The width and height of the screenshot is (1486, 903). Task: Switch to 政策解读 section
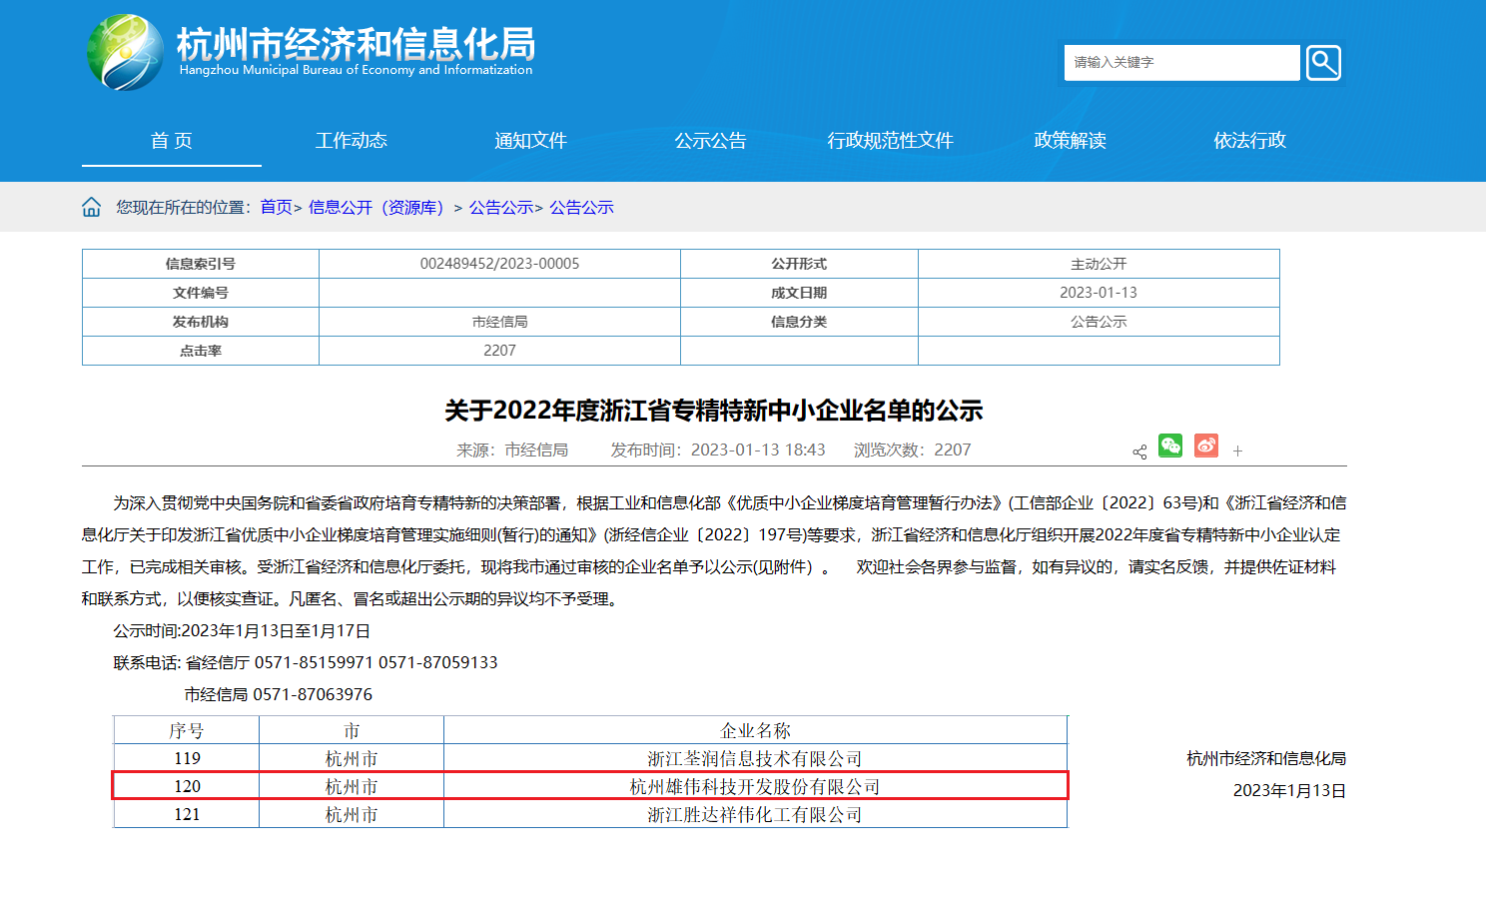1071,141
